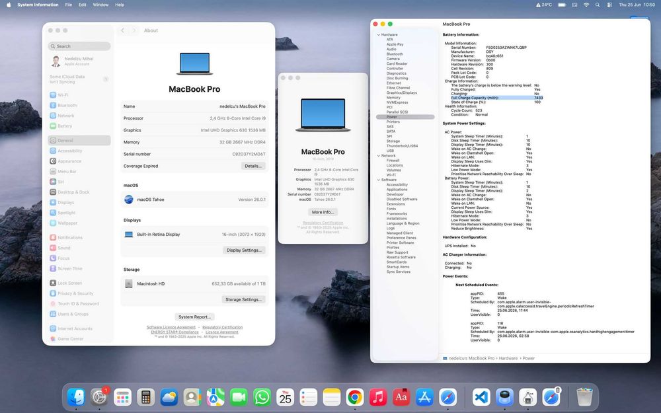
Task: Open Launchpad apps grid in Dock
Action: 123,397
